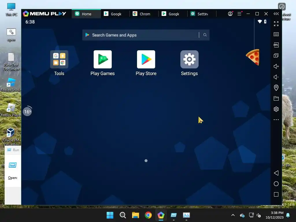Image resolution: width=296 pixels, height=222 pixels.
Task: Click the Run dialog taskbar icon
Action: [173, 215]
